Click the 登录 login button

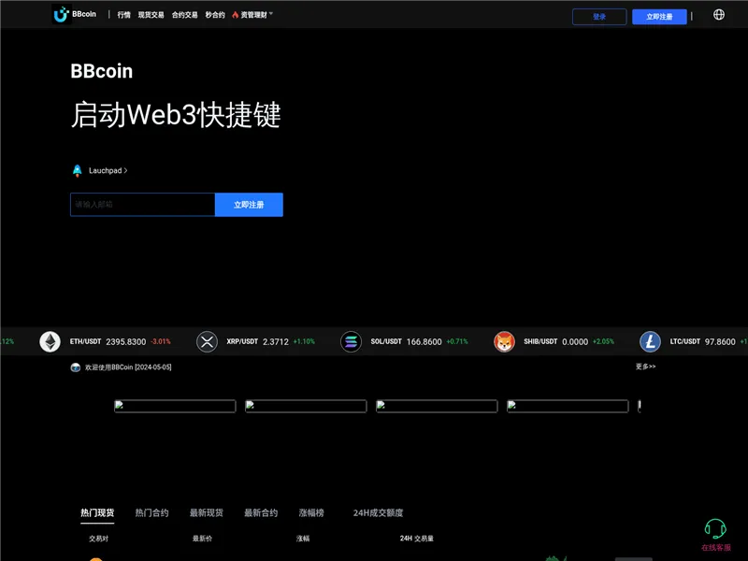(599, 17)
